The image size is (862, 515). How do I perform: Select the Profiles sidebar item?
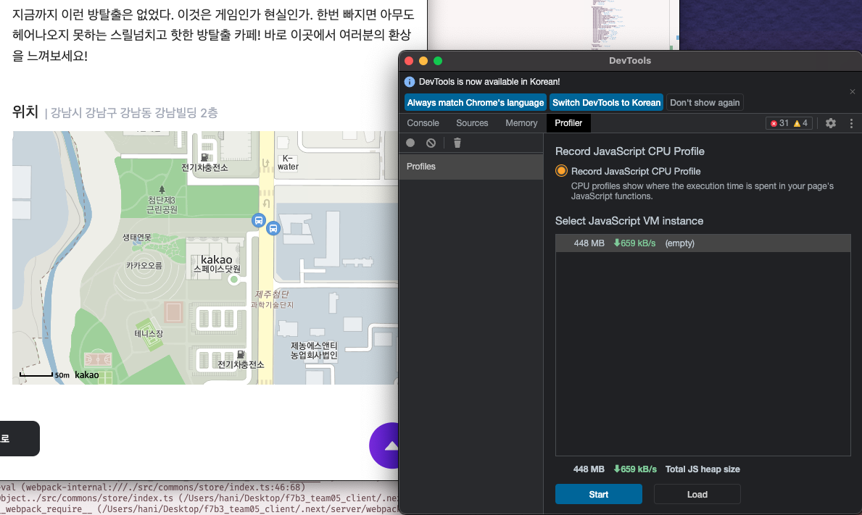pyautogui.click(x=471, y=167)
